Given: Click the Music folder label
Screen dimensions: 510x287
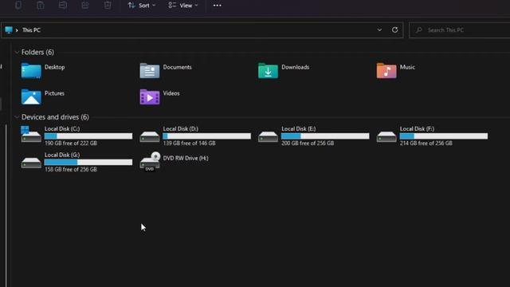Looking at the screenshot, I should (x=407, y=67).
